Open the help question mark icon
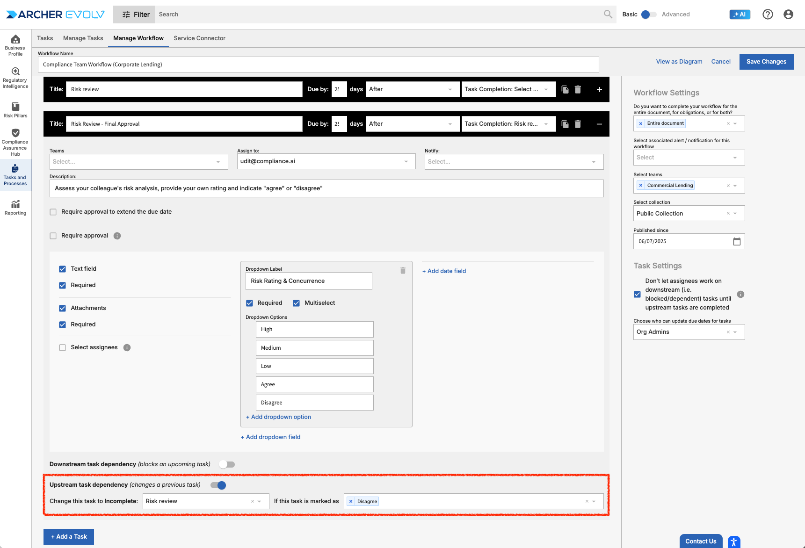Image resolution: width=805 pixels, height=548 pixels. point(768,14)
